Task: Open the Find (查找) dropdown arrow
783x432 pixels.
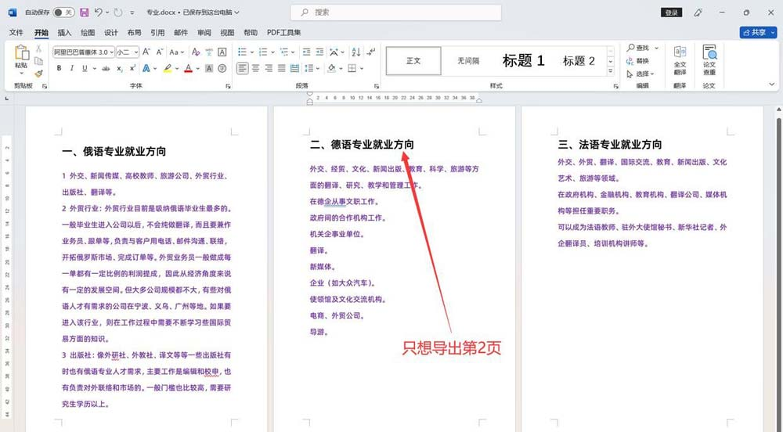Action: coord(657,48)
